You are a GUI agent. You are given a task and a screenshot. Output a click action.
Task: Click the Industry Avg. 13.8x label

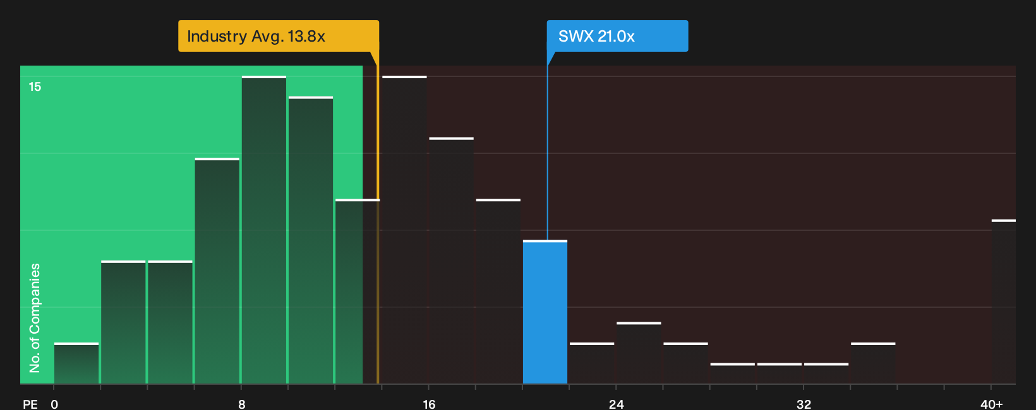[x=279, y=36]
